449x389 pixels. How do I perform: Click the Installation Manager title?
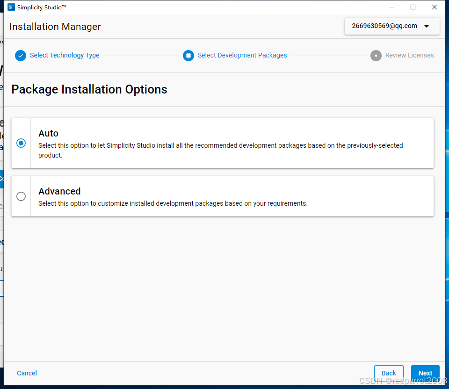(55, 27)
